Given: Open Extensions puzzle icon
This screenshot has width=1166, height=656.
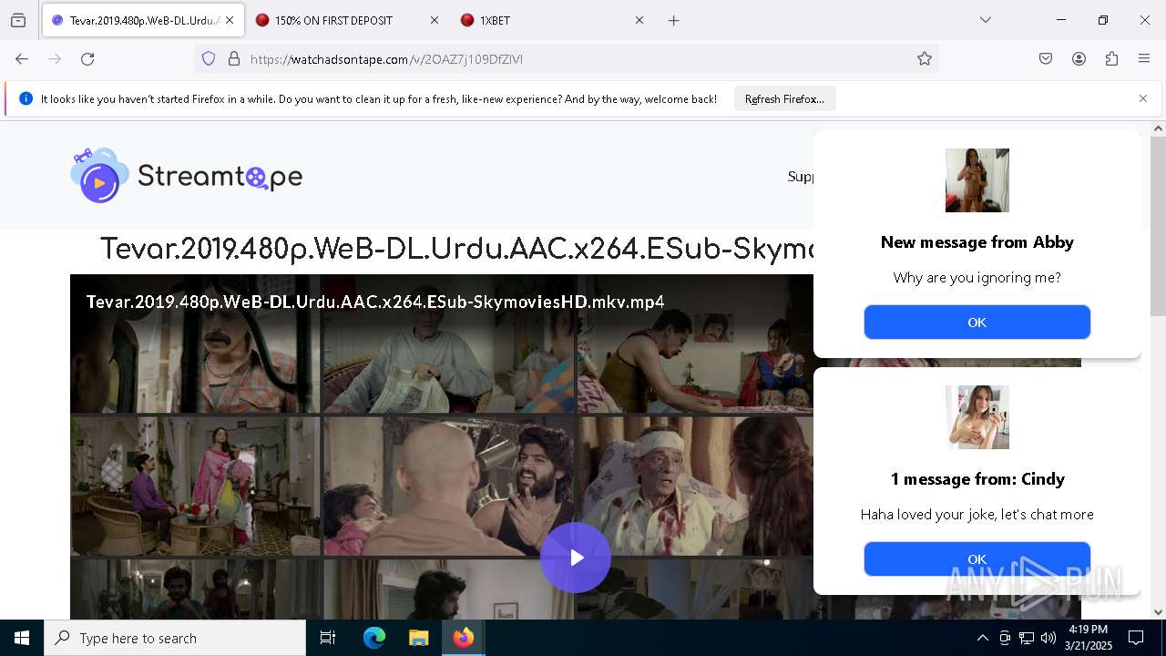Looking at the screenshot, I should click(1111, 59).
